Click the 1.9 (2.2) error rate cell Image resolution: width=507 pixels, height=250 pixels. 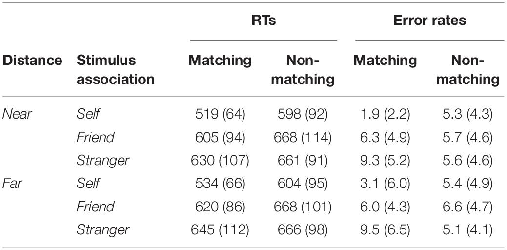pos(385,114)
